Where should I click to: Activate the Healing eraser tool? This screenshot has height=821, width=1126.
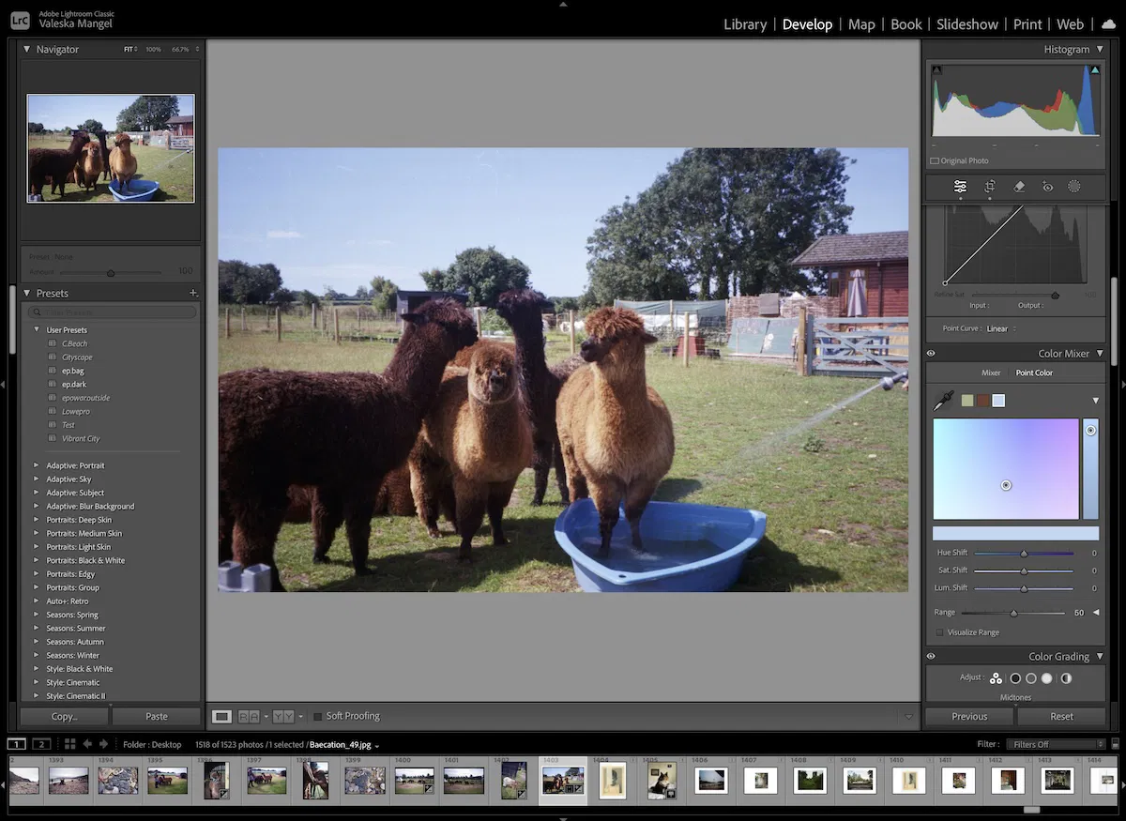tap(1019, 187)
